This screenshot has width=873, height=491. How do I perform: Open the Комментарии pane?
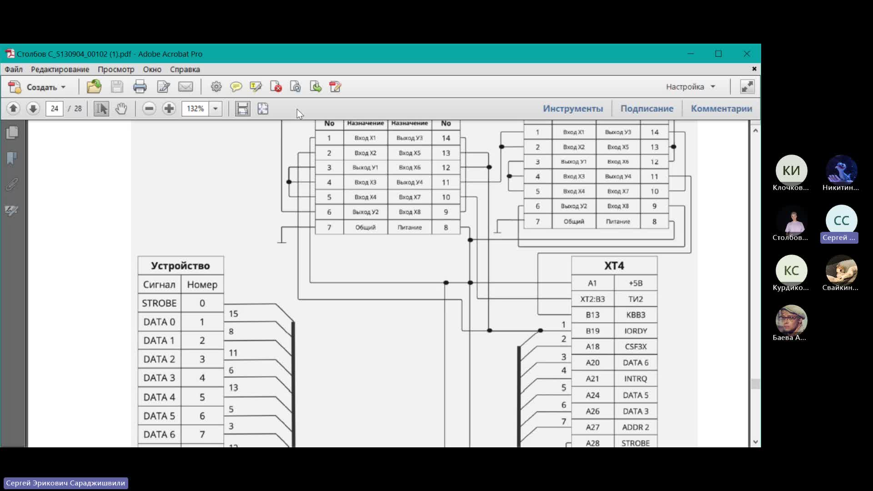[722, 109]
